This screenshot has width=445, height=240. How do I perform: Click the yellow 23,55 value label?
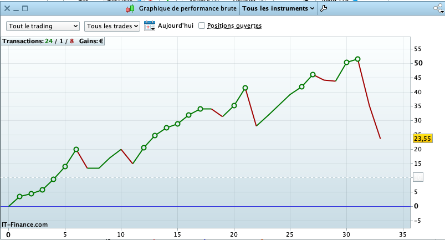[x=423, y=139]
